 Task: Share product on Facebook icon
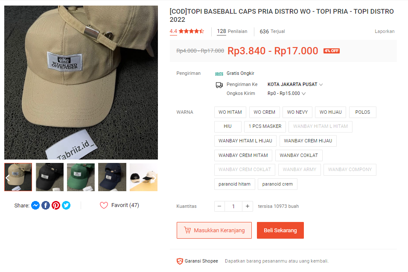click(46, 205)
